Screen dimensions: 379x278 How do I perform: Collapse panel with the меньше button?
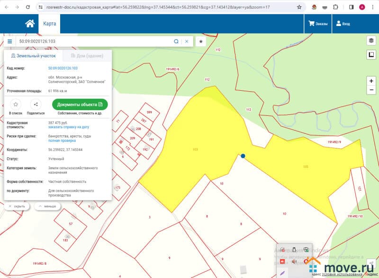[x=47, y=207]
